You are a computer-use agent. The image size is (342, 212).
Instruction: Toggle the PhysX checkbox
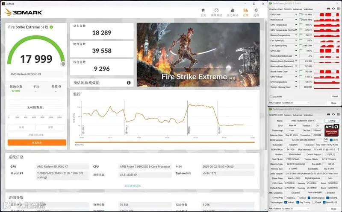click(313, 203)
